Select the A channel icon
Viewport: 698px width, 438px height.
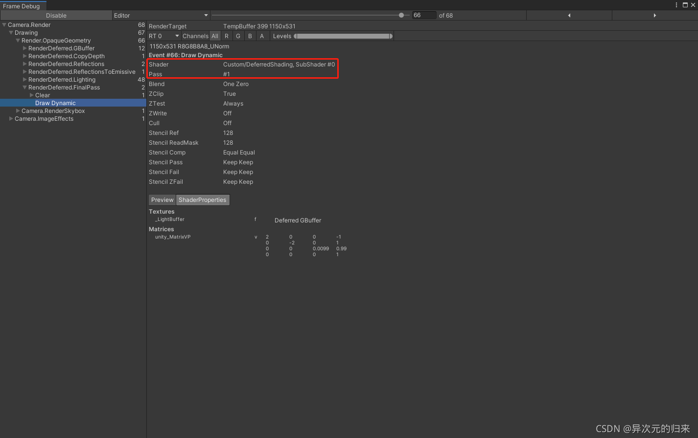[x=261, y=36]
